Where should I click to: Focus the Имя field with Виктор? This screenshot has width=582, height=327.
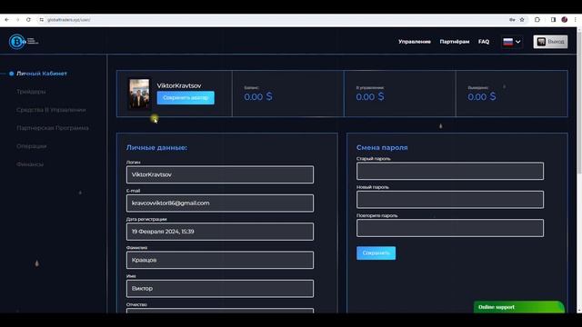(220, 289)
